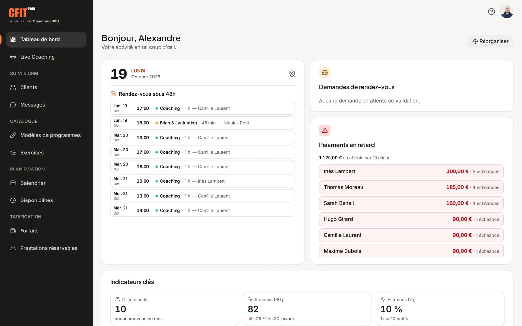
Task: Click the Calendrier calendar icon
Action: [x=13, y=183]
